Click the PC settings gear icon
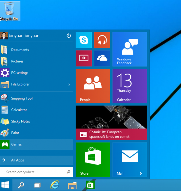This screenshot has height=191, width=181. click(x=5, y=73)
